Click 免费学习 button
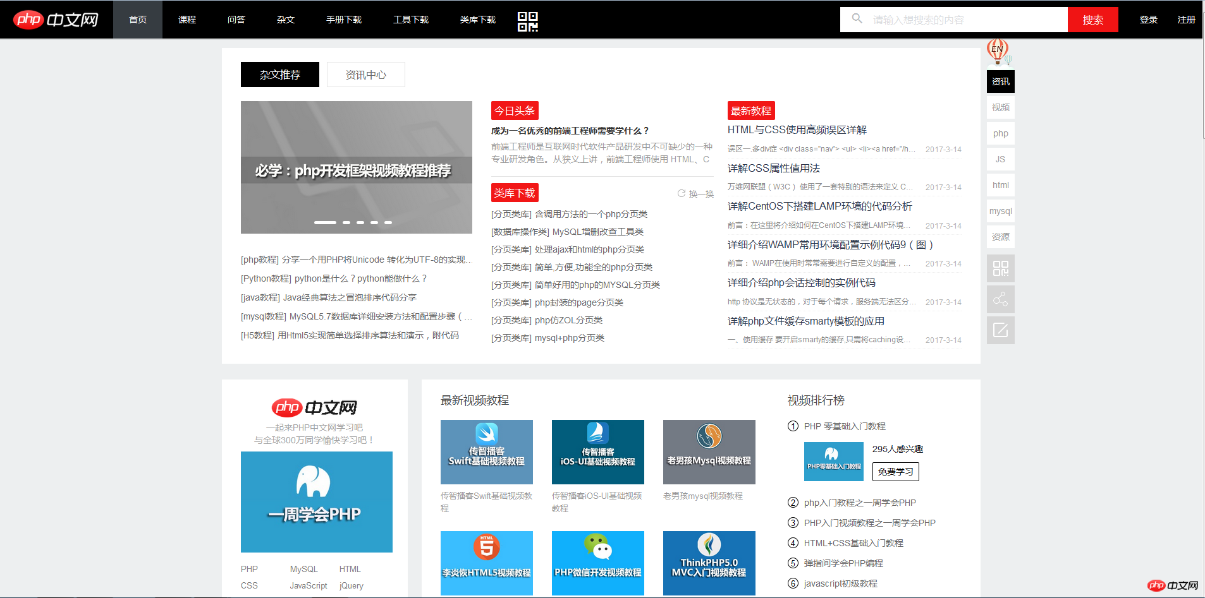The width and height of the screenshot is (1205, 598). (896, 472)
